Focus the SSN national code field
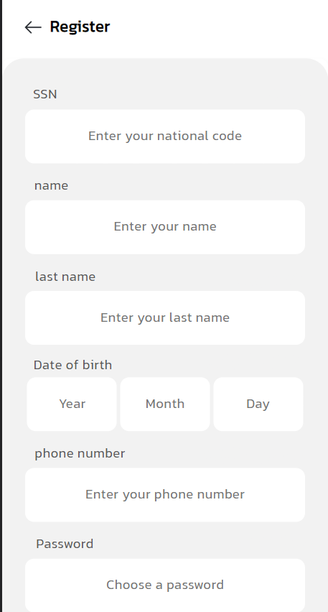The image size is (328, 612). [x=165, y=136]
